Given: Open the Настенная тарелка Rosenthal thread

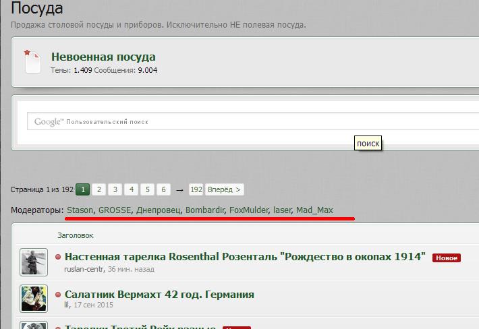Looking at the screenshot, I should 245,257.
